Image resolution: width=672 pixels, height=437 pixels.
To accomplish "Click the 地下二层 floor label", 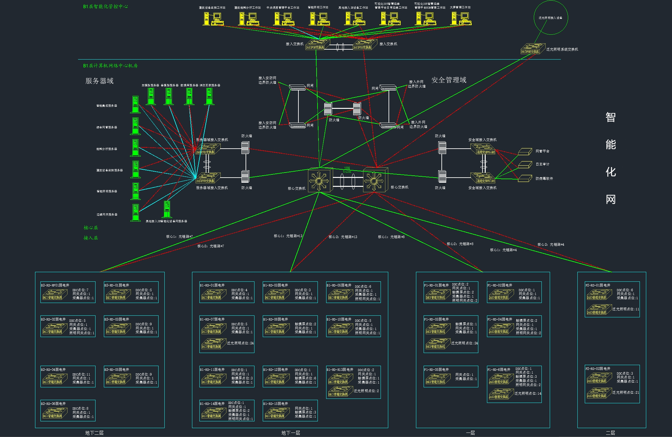I will 94,433.
